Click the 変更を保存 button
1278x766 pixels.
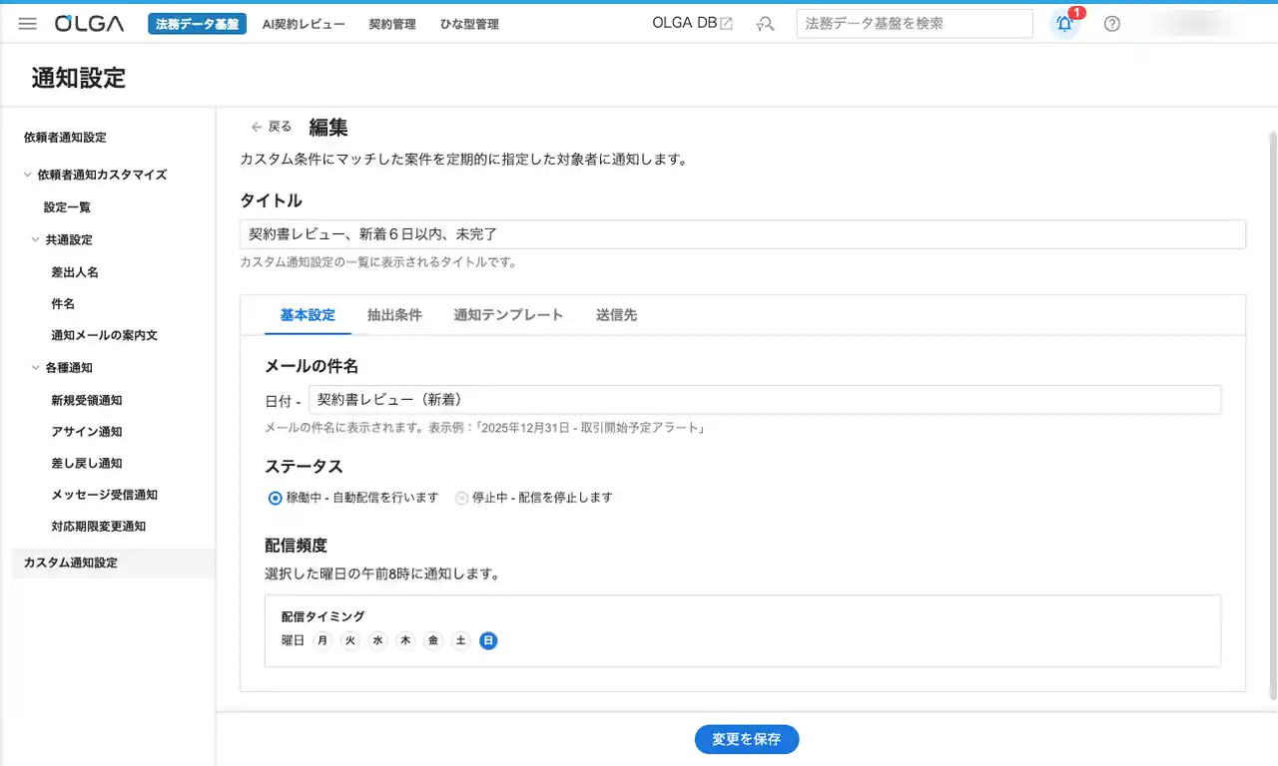pyautogui.click(x=747, y=739)
